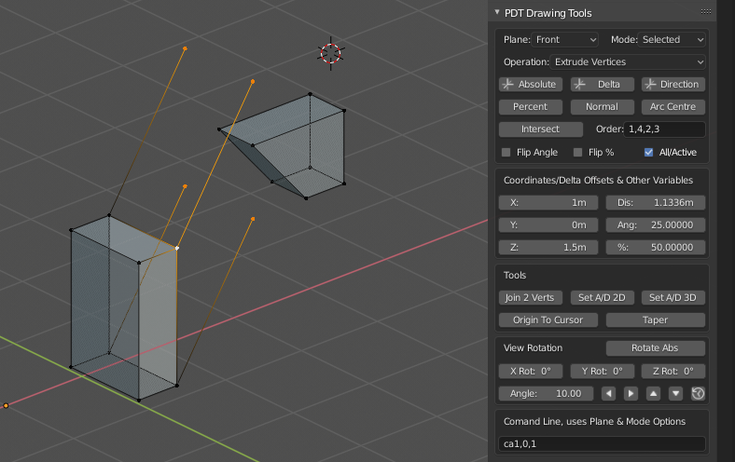Click the Taper button
This screenshot has width=735, height=462.
[x=655, y=319]
